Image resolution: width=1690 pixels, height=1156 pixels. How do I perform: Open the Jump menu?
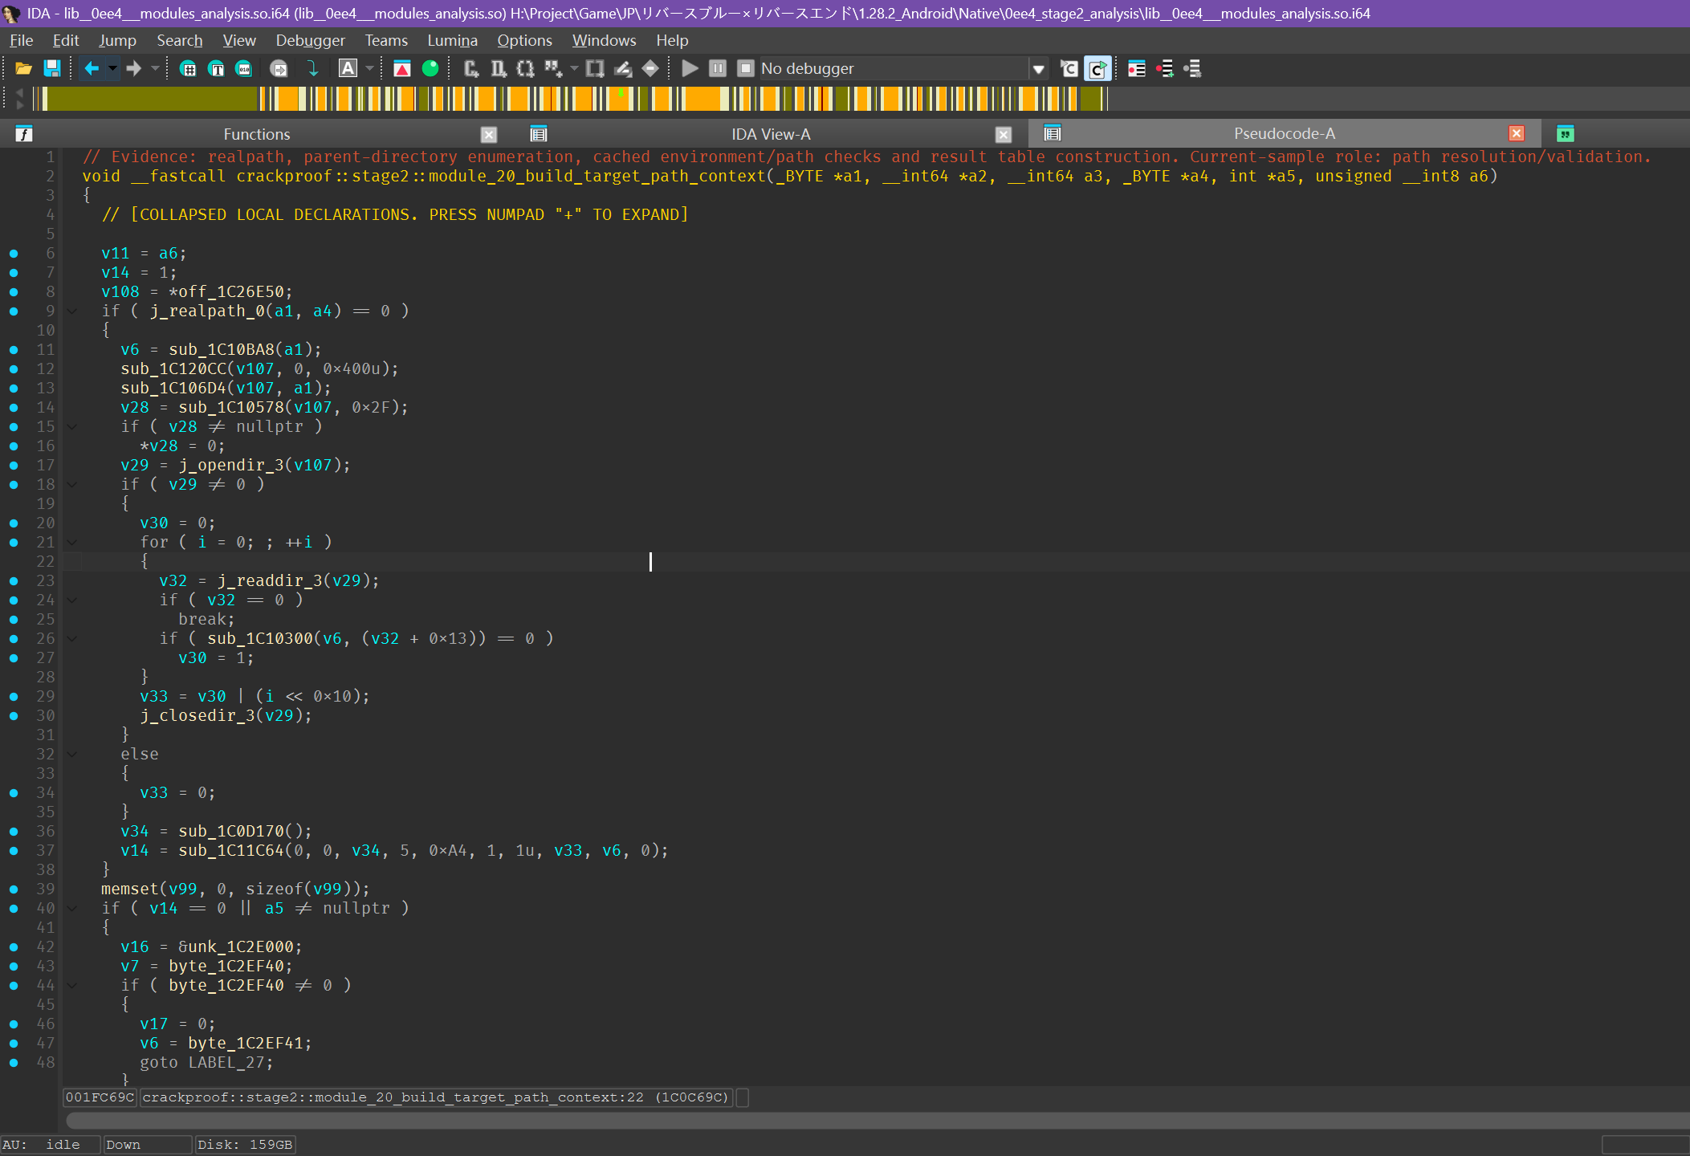coord(117,40)
